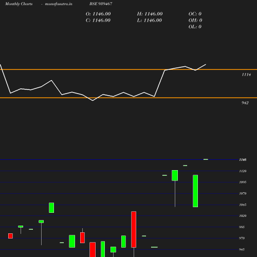Click the tall green candle spanning 1045 to 1110

tap(195, 191)
